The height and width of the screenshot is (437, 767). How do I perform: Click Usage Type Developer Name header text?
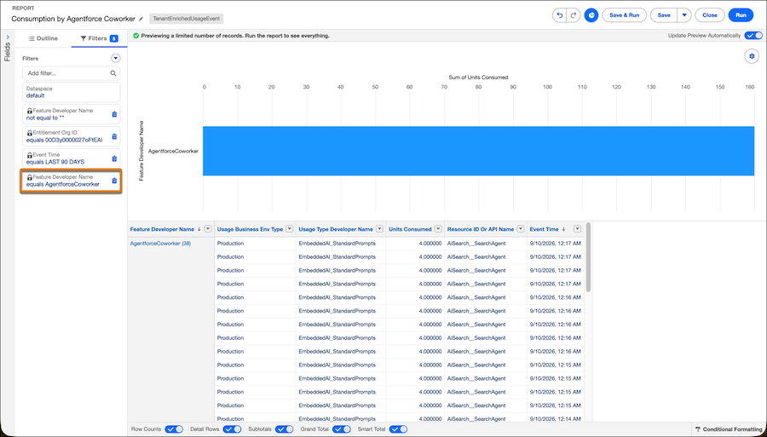coord(336,229)
